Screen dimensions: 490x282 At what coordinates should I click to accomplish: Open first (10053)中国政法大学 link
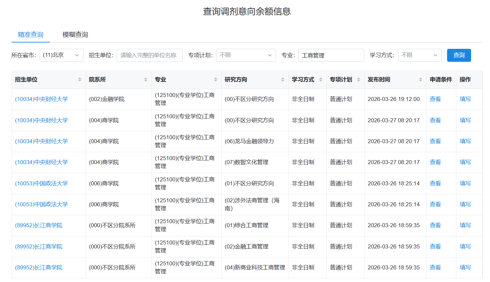tap(42, 183)
